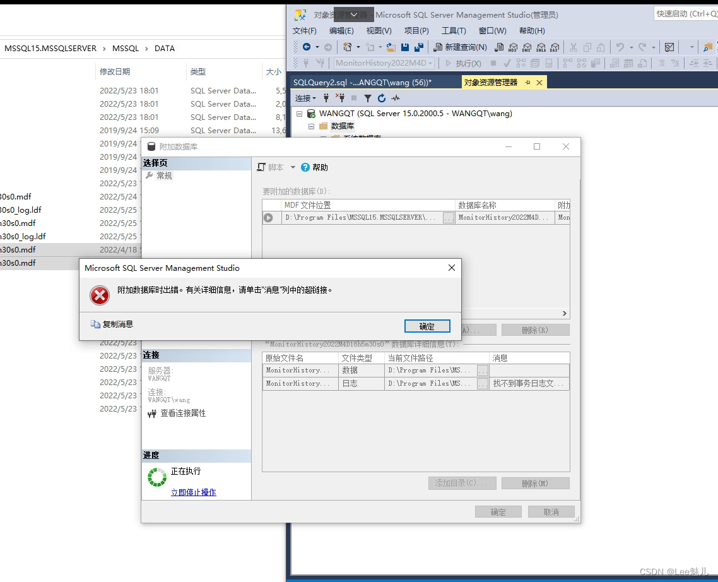
Task: Open the back-navigation history dropdown arrow
Action: click(x=317, y=47)
